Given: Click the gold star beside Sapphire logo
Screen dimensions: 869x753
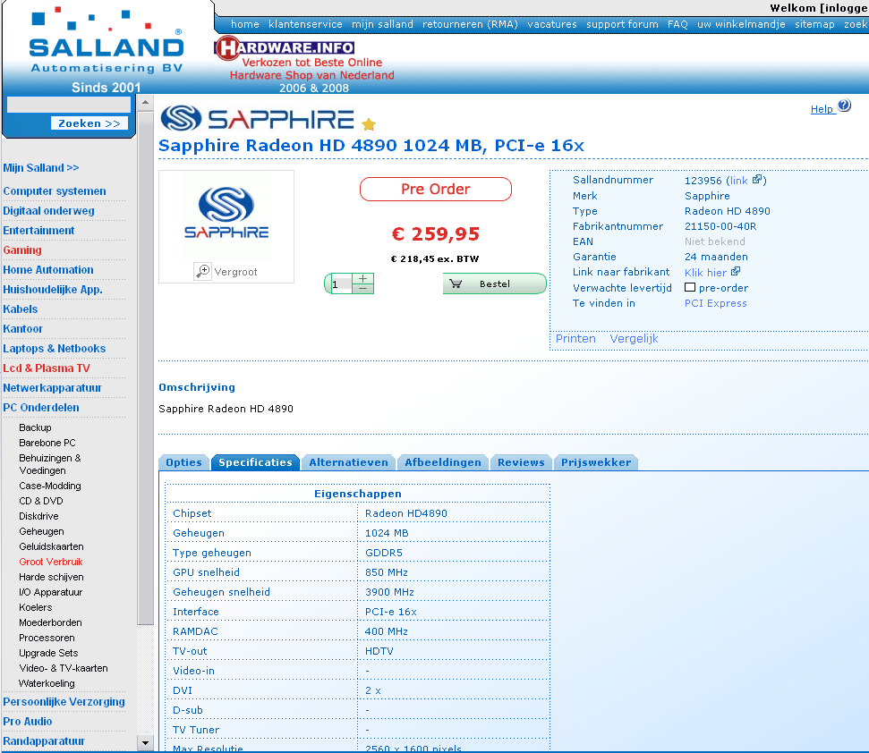Looking at the screenshot, I should [x=369, y=124].
